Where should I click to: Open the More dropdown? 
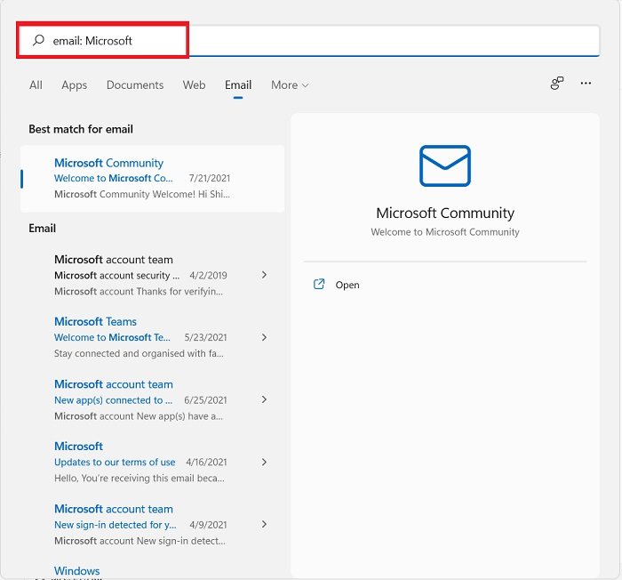point(290,85)
